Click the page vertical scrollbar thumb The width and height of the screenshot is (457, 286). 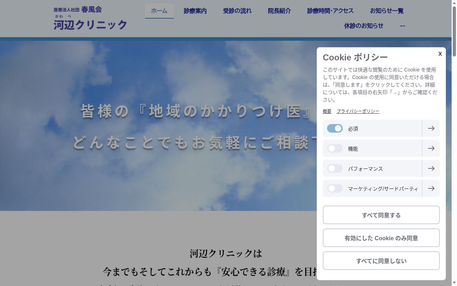tap(454, 31)
